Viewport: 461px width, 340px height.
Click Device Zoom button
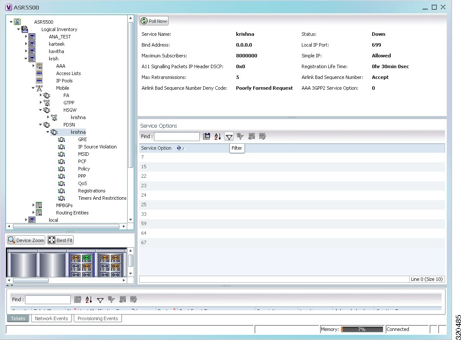pos(26,240)
